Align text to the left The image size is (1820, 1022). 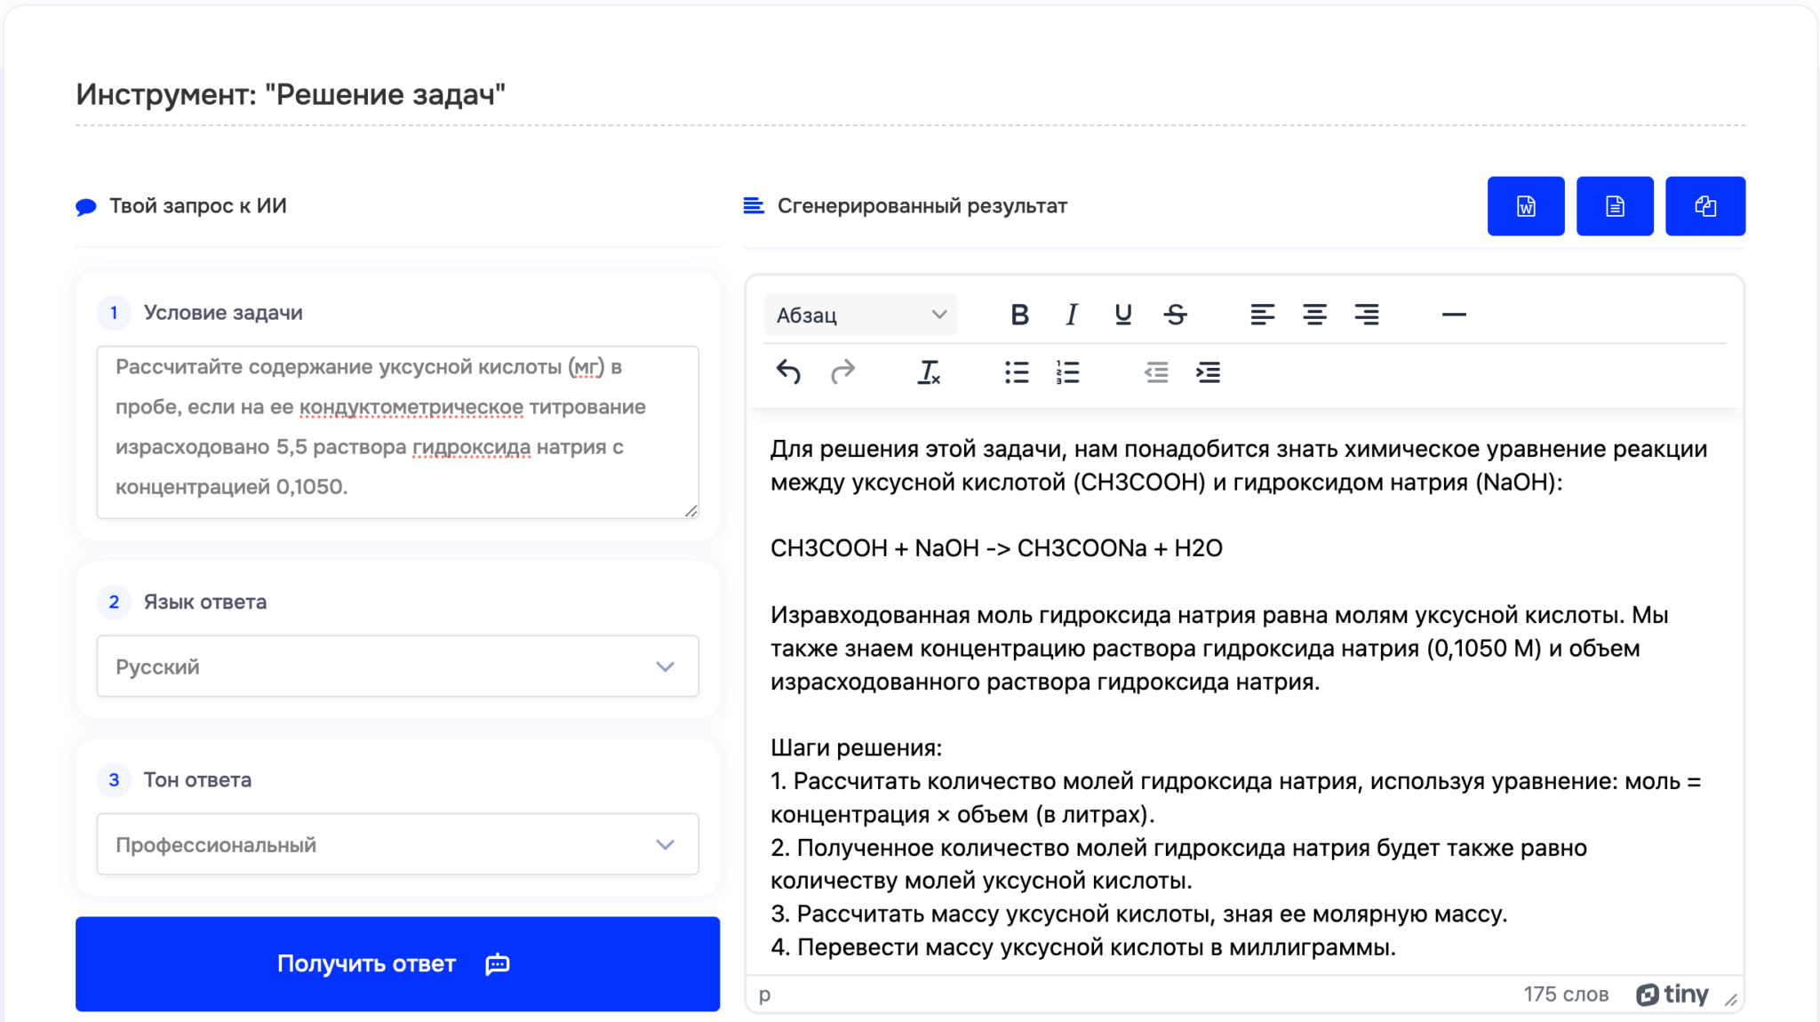pos(1262,315)
